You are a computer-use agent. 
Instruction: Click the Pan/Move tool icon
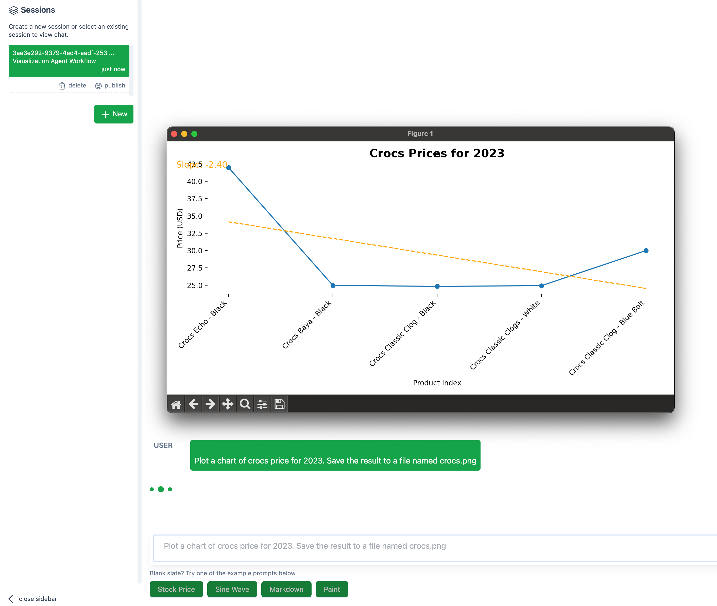tap(227, 403)
